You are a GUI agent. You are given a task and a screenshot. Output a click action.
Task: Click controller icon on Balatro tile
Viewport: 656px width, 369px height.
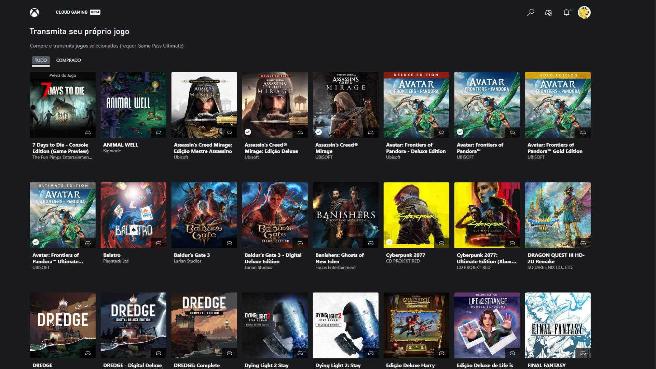tap(159, 243)
